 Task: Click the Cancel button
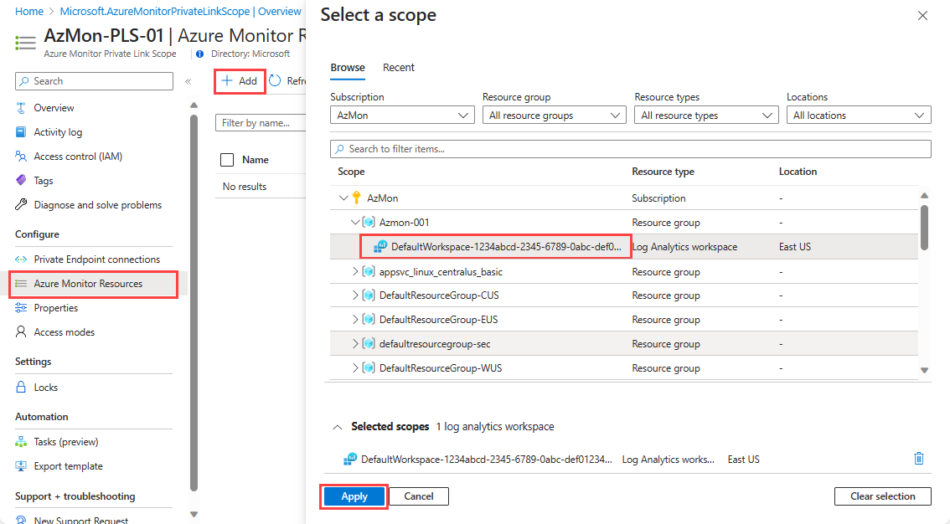click(x=419, y=496)
